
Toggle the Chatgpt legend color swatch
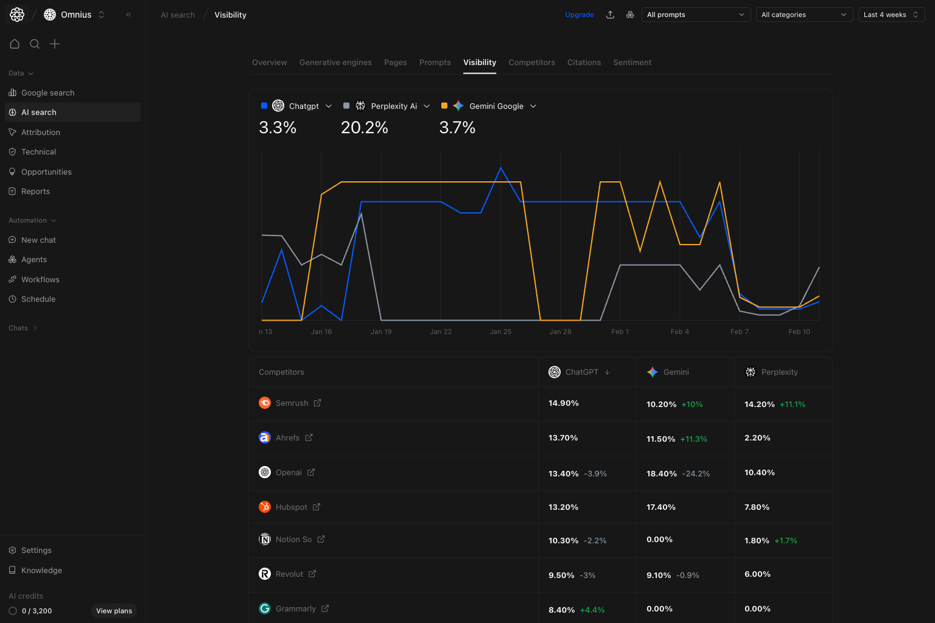pos(264,105)
